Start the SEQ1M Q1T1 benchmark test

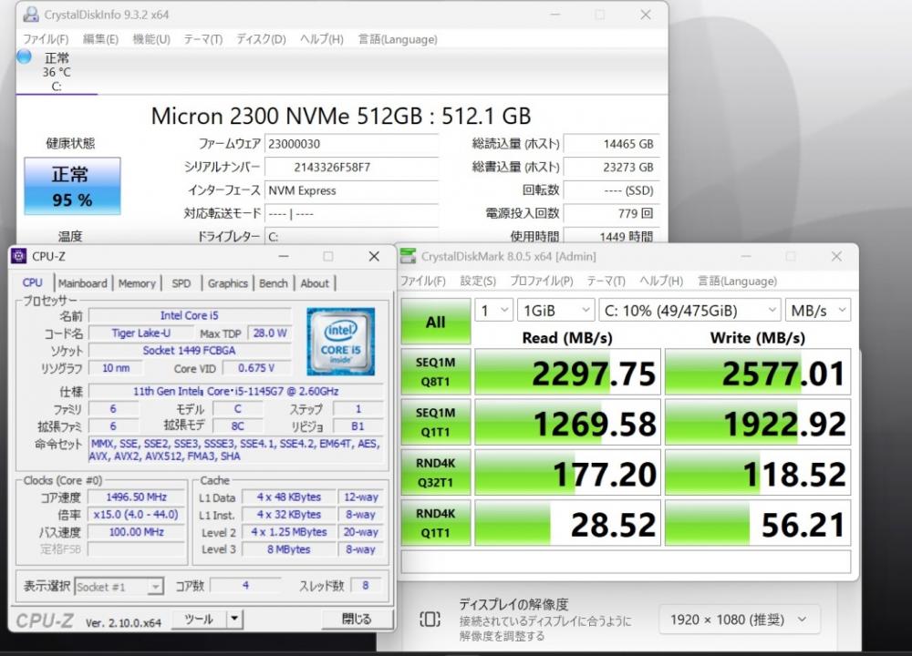[x=436, y=423]
